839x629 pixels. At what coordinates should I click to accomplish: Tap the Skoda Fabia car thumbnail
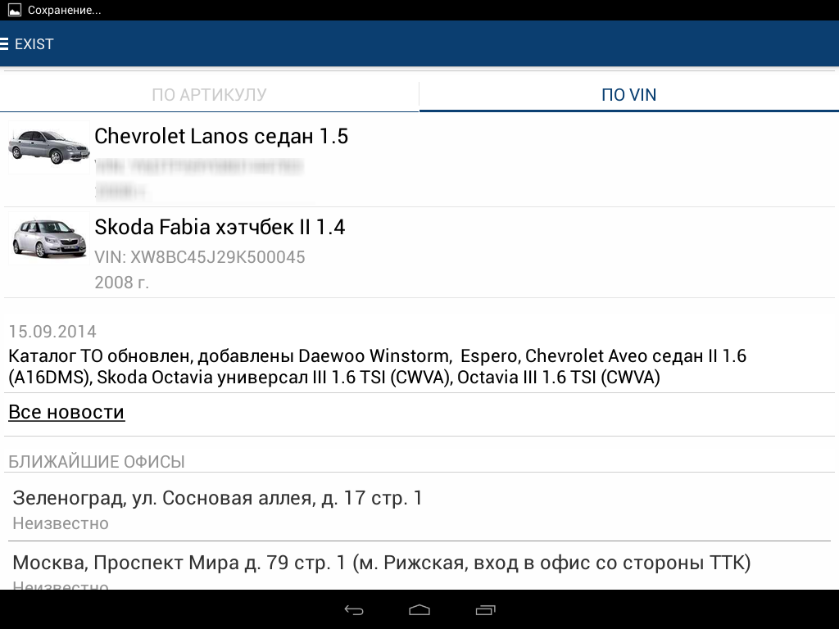click(x=48, y=238)
